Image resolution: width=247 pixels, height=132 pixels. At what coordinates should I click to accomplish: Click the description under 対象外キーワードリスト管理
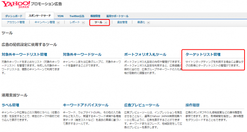click(31, 67)
